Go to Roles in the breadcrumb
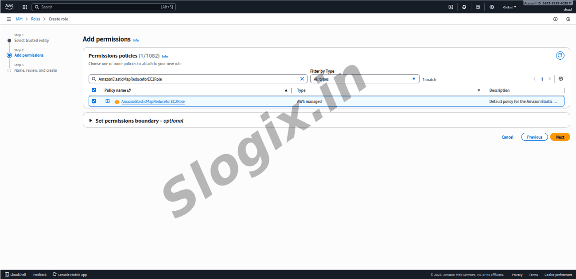Image resolution: width=576 pixels, height=279 pixels. pos(35,19)
